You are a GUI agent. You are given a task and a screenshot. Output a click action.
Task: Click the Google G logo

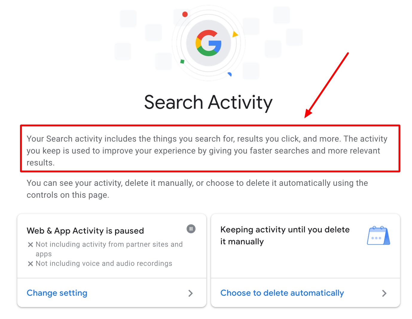pyautogui.click(x=208, y=43)
